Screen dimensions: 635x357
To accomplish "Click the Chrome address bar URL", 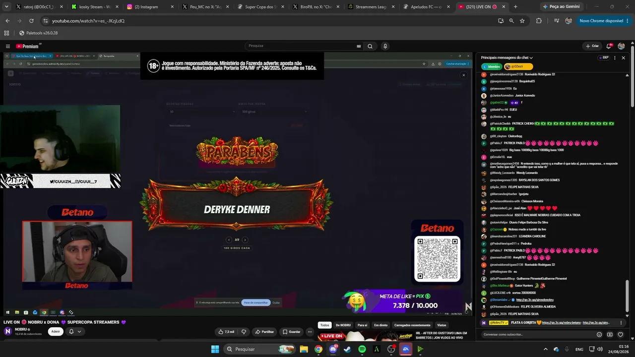I will click(x=88, y=21).
